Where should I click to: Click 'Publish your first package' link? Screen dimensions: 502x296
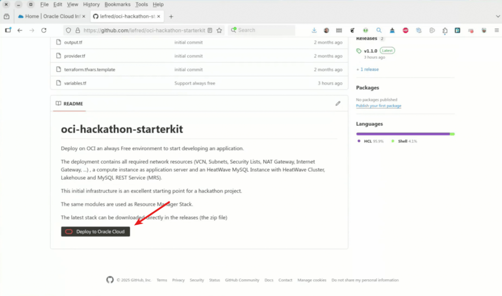coord(378,106)
